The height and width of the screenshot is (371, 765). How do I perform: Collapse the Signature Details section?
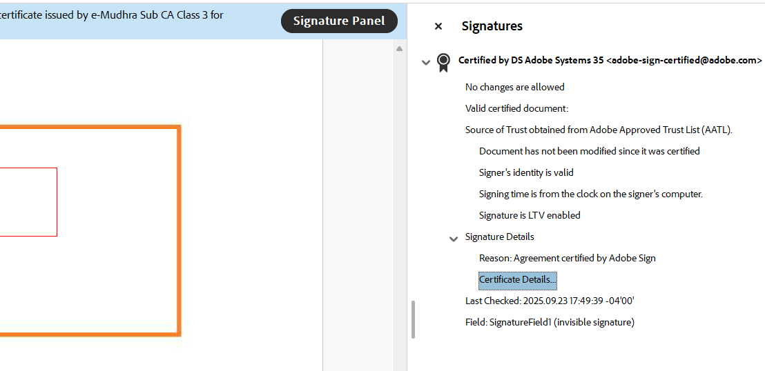click(x=453, y=239)
